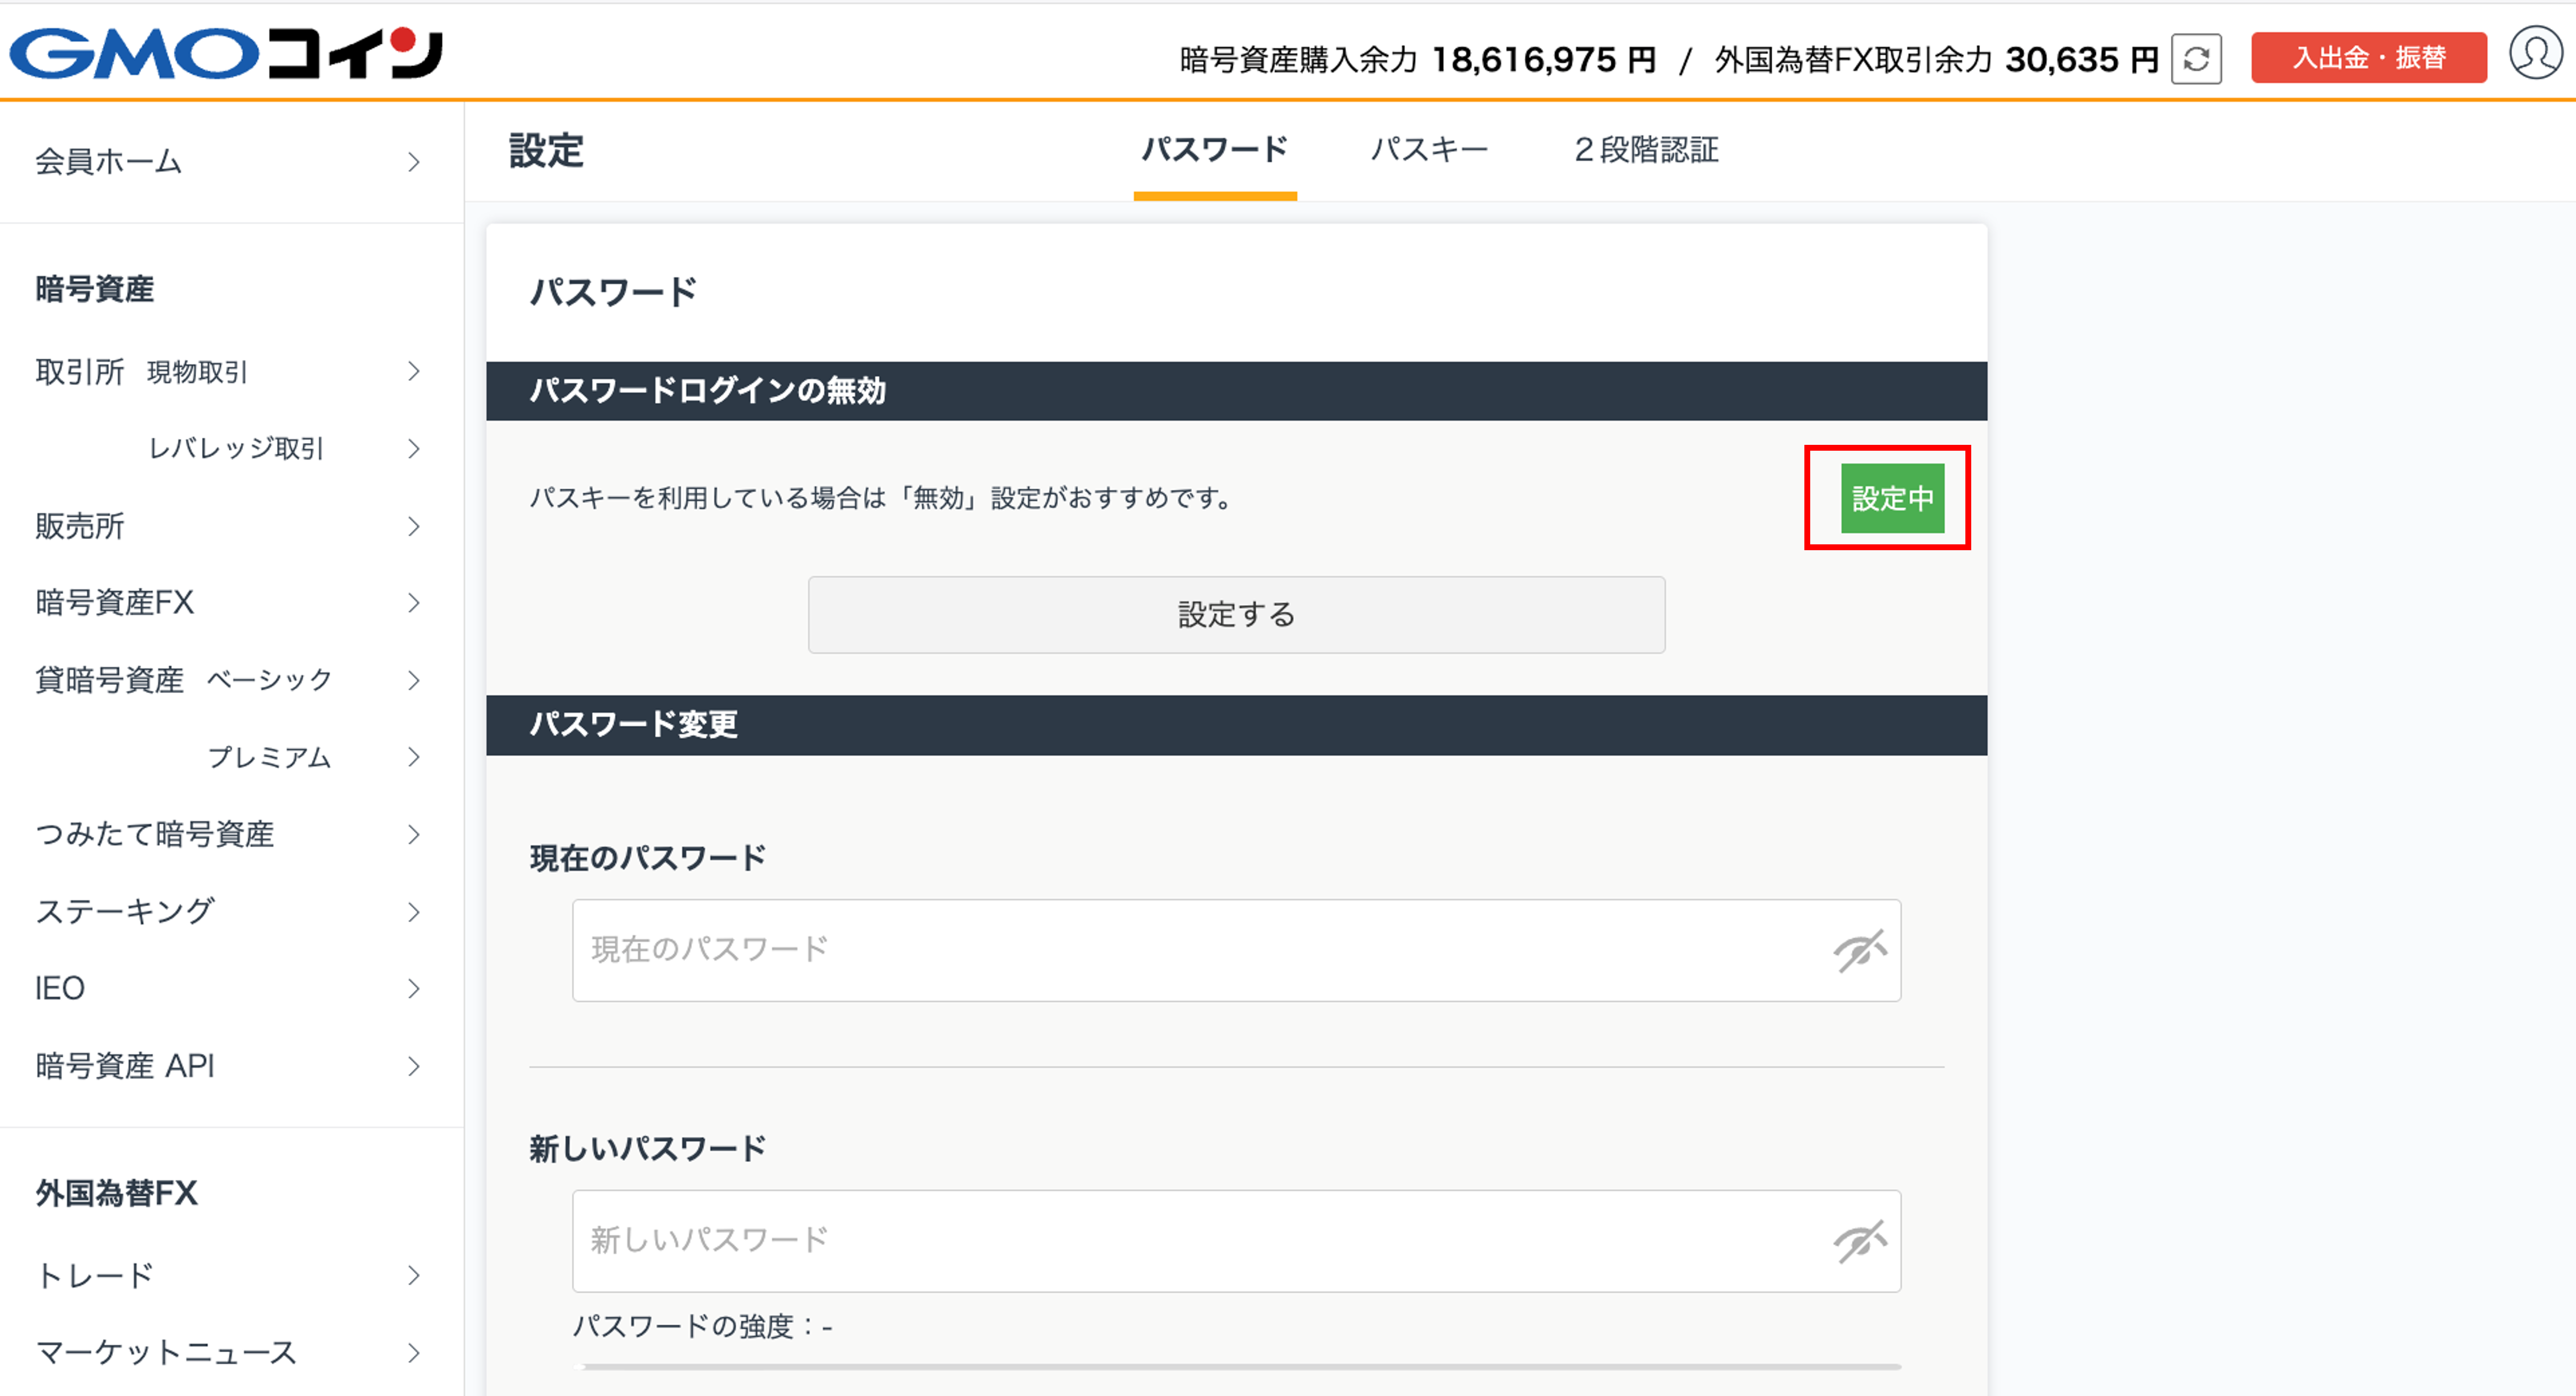2576x1396 pixels.
Task: Open the 2段階認証 tab
Action: click(x=1646, y=150)
